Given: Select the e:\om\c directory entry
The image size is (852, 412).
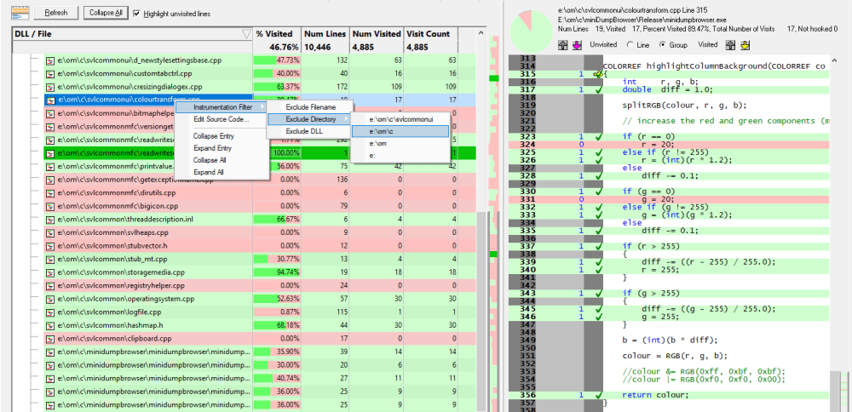Looking at the screenshot, I should [x=400, y=131].
